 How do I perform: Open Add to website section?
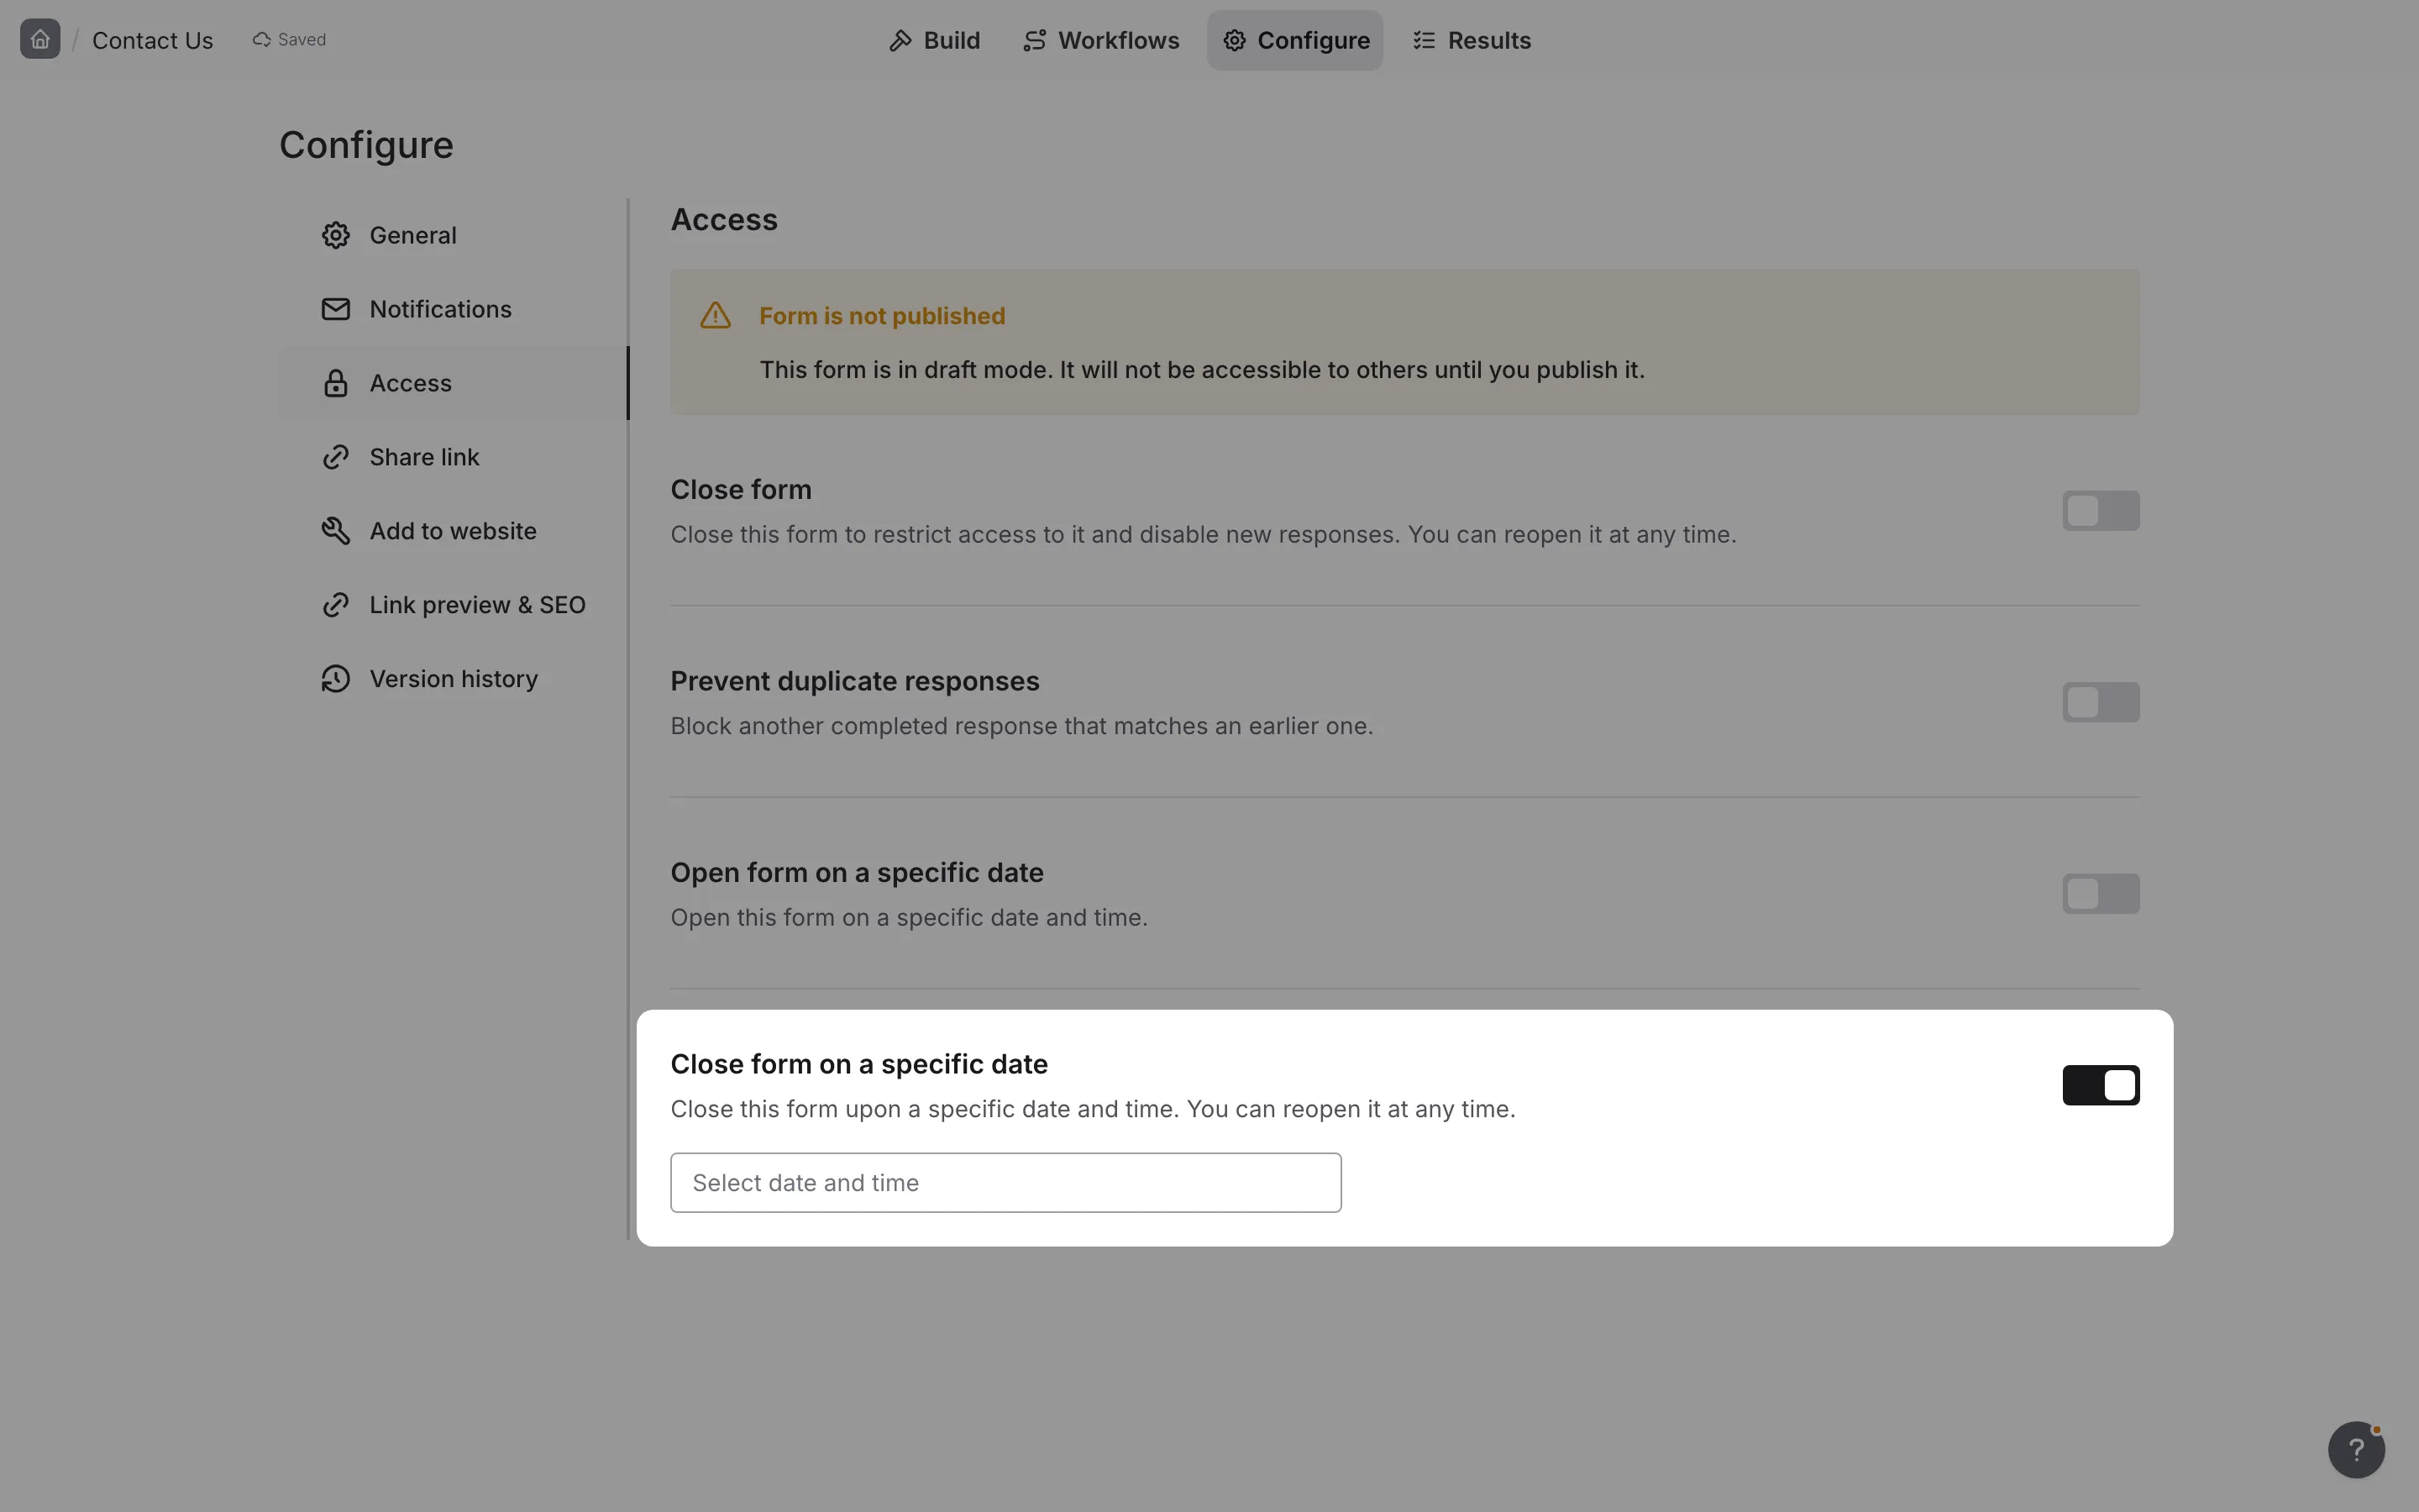click(x=453, y=531)
